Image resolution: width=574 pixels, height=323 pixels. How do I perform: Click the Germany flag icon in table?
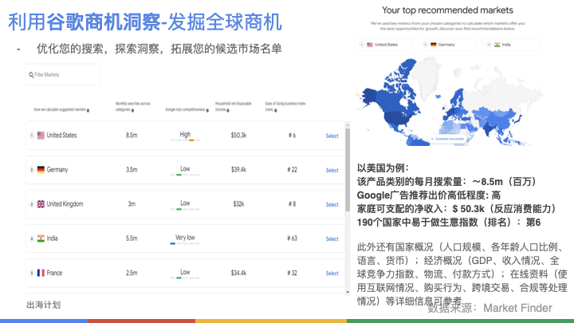point(41,170)
